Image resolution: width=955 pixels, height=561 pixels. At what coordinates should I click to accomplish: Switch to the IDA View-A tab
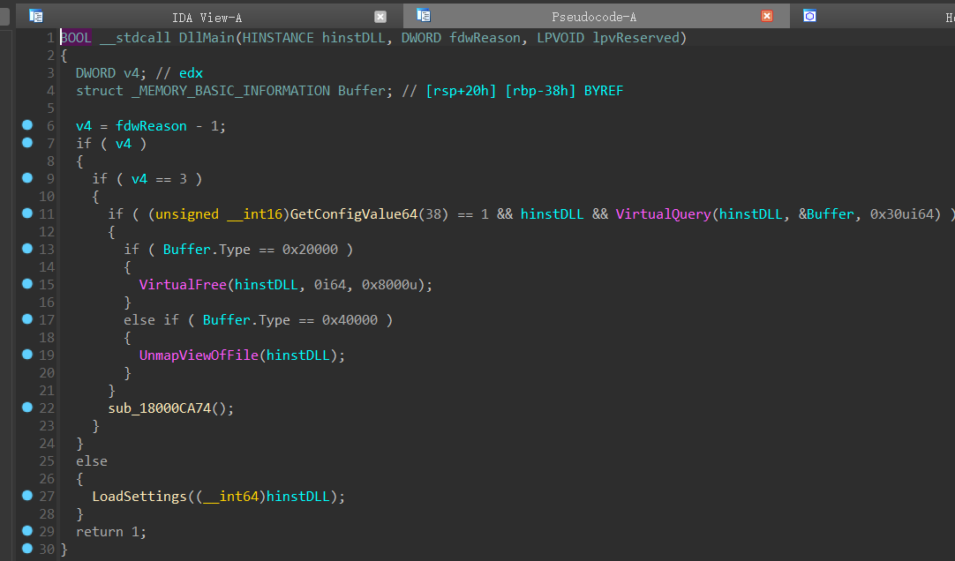207,17
